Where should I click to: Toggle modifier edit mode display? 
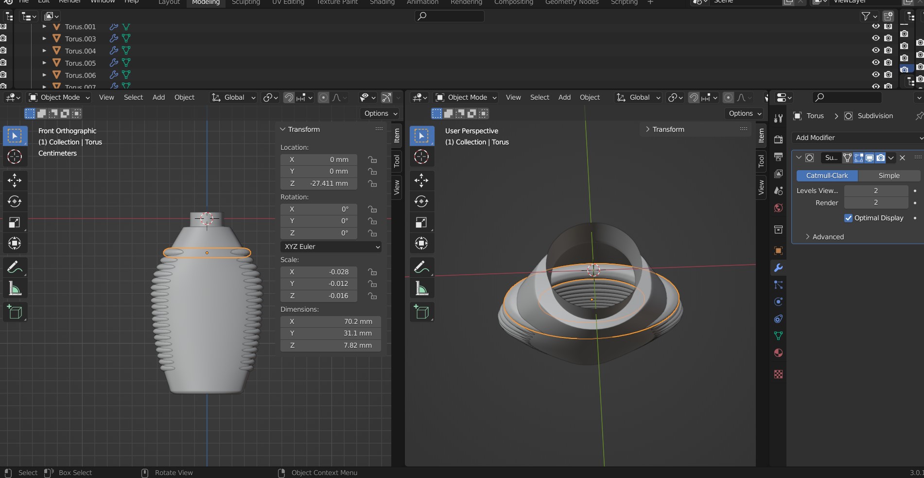858,158
